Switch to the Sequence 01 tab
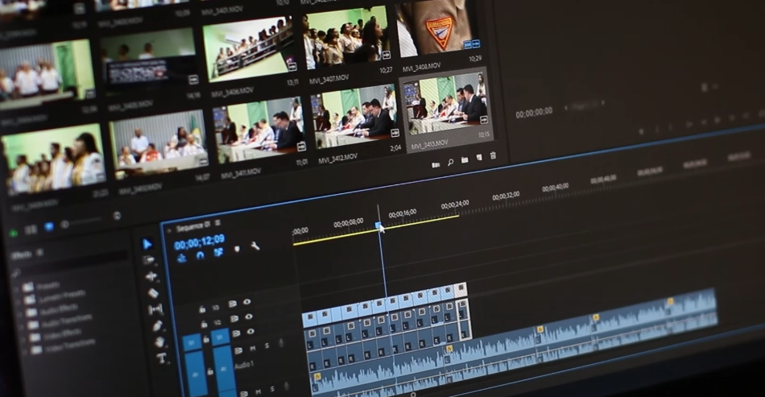 coord(193,226)
